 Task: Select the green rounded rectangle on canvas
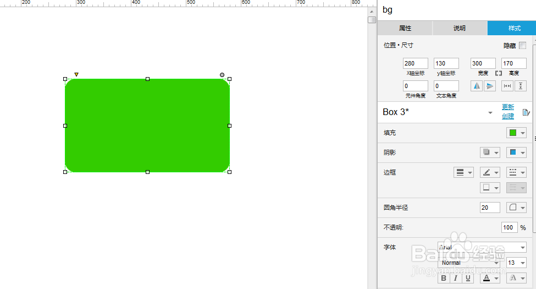pos(147,126)
